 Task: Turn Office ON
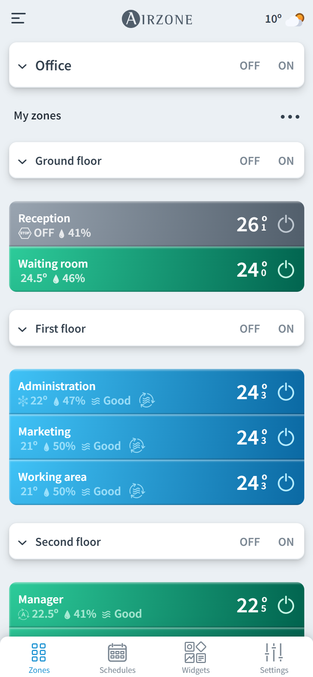pos(286,66)
